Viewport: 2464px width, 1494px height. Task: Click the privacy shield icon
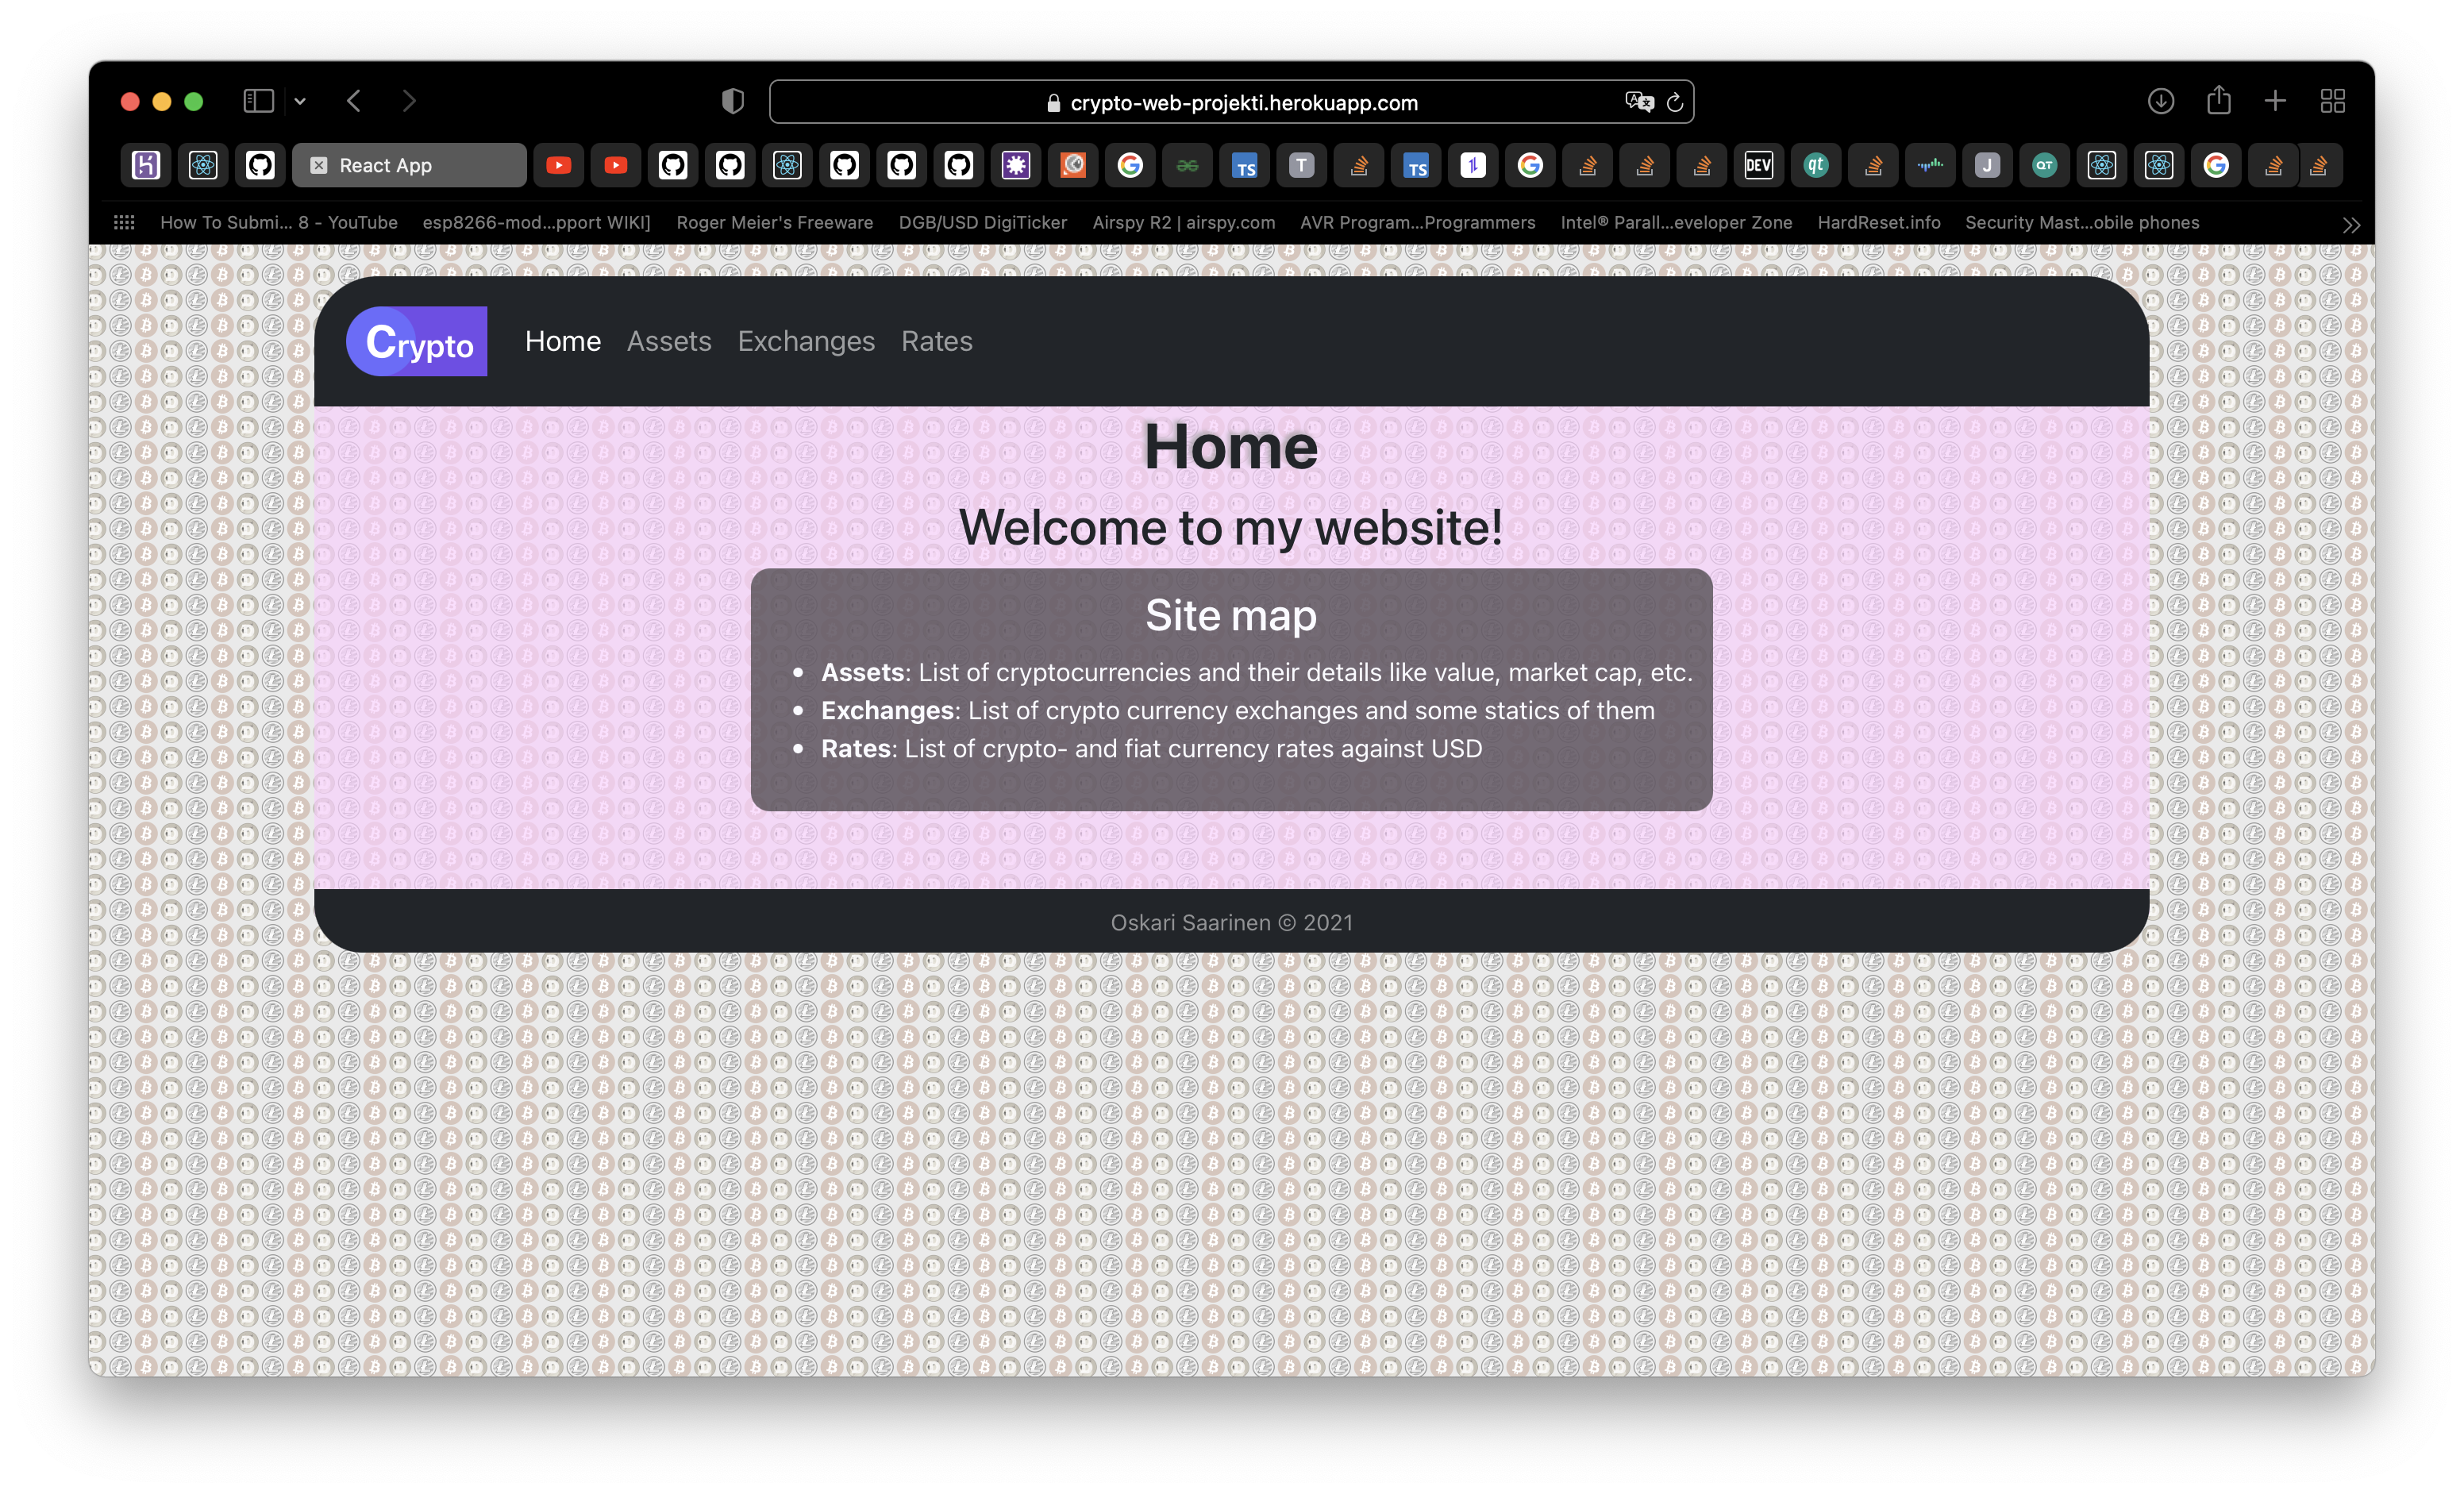[x=733, y=101]
